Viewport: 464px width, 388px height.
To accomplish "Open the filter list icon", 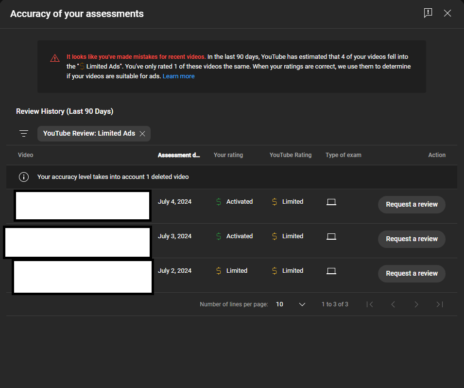I will click(24, 134).
